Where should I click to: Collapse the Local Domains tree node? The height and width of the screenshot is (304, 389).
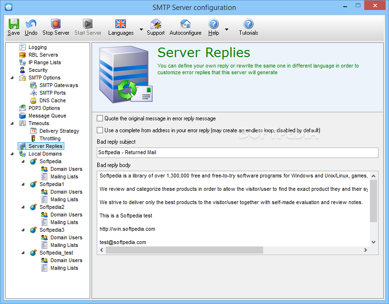point(12,154)
